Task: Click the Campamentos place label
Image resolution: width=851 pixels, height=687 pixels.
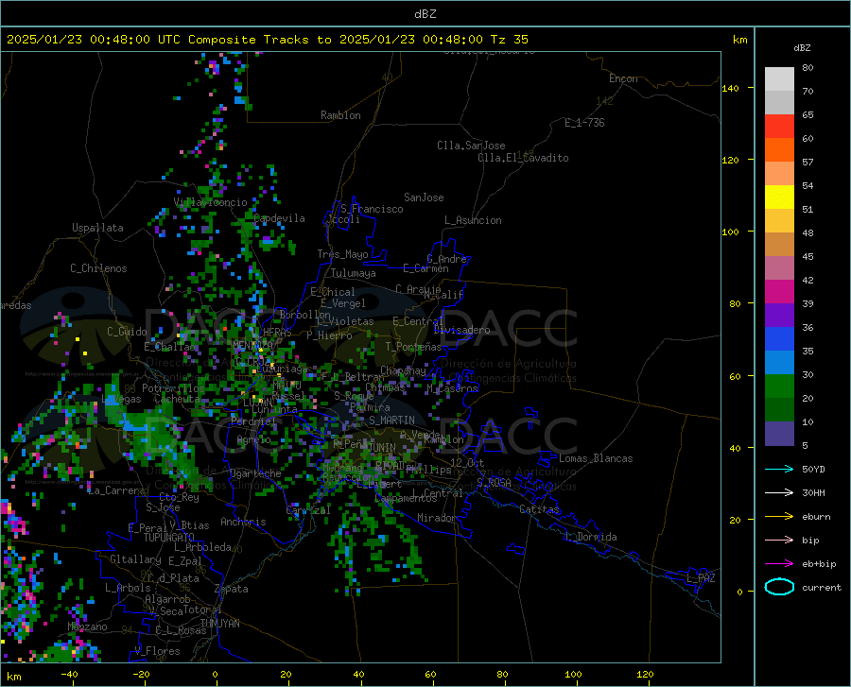Action: click(406, 499)
